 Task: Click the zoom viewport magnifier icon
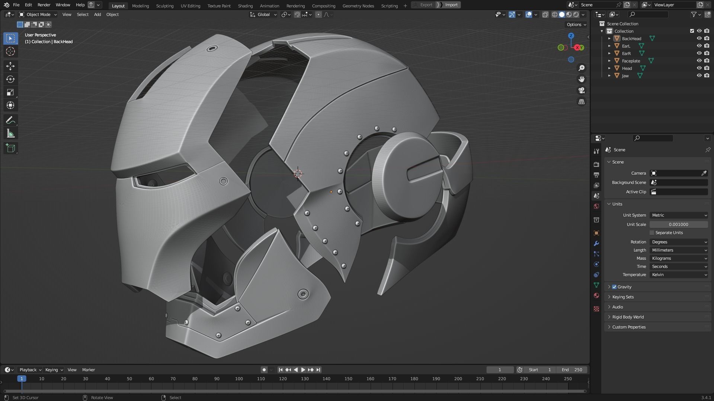click(x=582, y=68)
